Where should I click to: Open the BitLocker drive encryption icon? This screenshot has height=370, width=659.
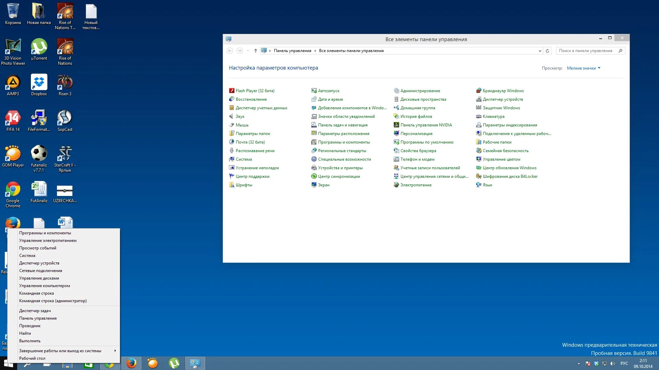(x=479, y=176)
